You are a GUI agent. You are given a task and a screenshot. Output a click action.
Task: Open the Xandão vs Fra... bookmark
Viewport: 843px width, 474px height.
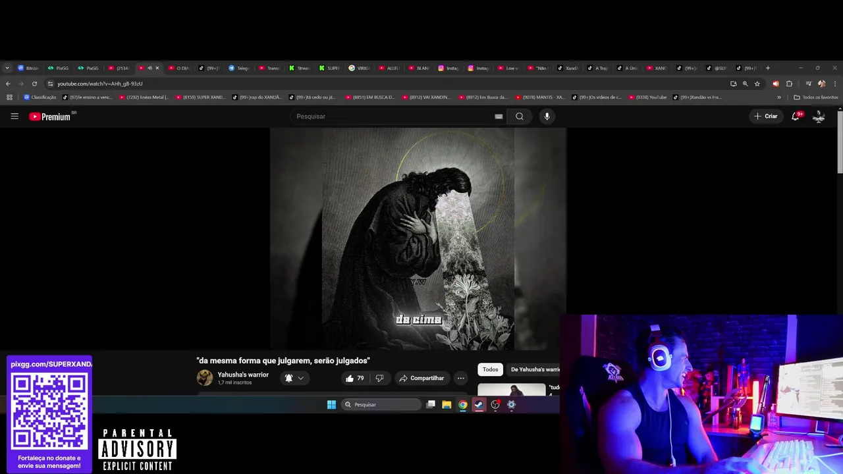click(x=697, y=97)
